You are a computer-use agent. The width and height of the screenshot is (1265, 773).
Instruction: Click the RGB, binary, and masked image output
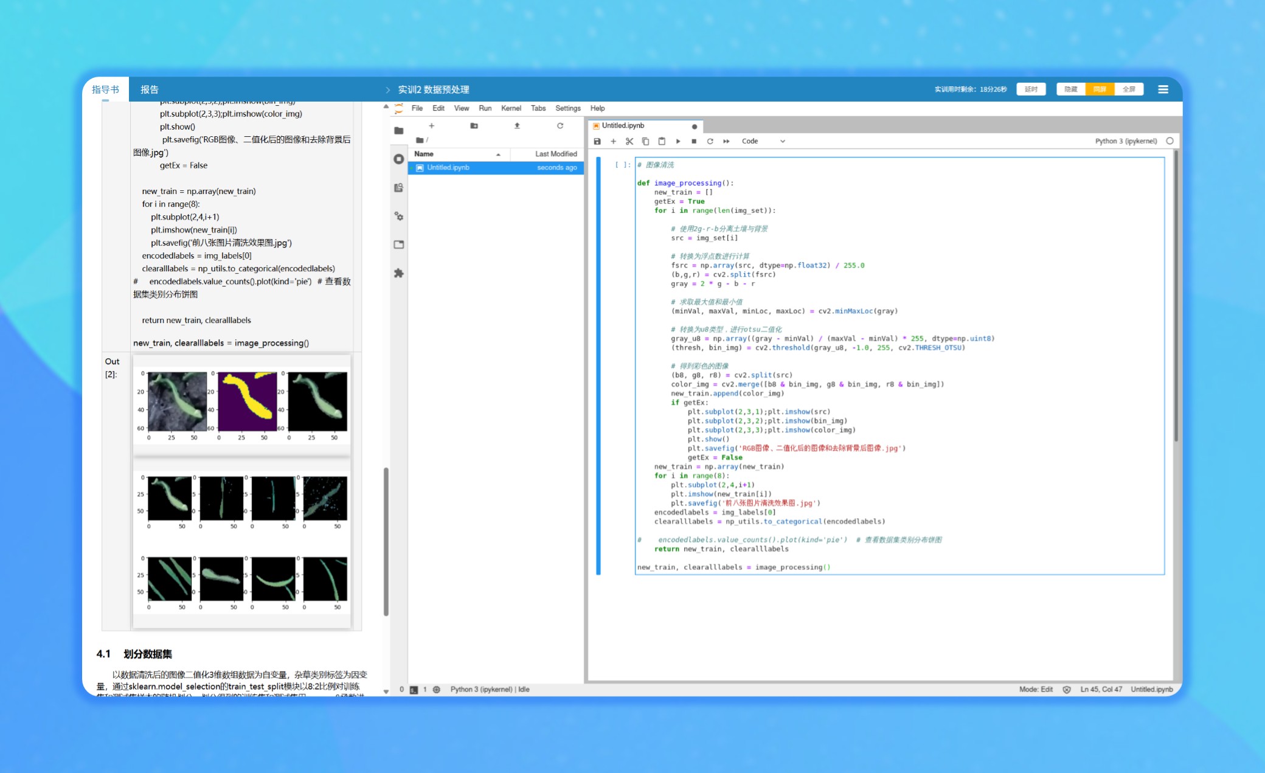coord(242,404)
